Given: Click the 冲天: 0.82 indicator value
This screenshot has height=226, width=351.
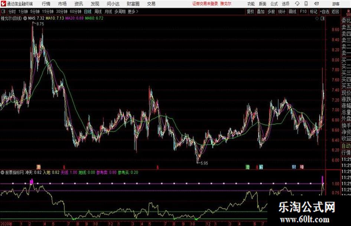Looking at the screenshot, I should point(33,172).
